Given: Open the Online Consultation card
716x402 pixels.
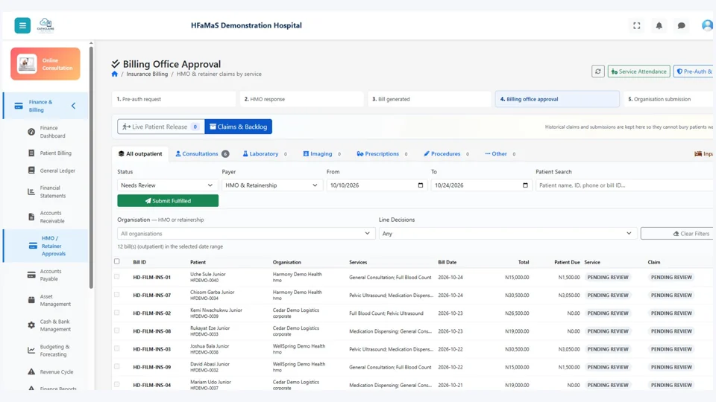Looking at the screenshot, I should [x=45, y=64].
